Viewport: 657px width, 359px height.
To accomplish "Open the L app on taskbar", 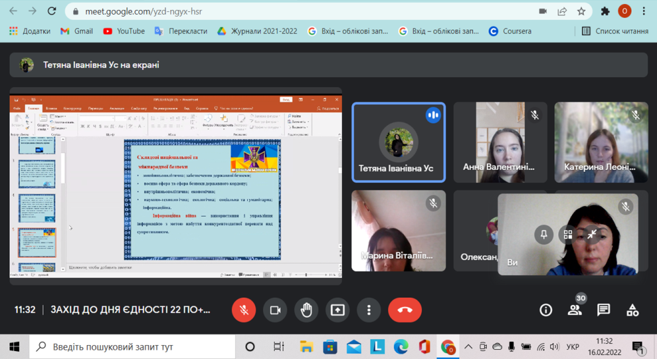I will [378, 347].
